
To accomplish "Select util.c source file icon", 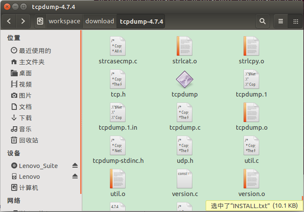I will (251, 146).
